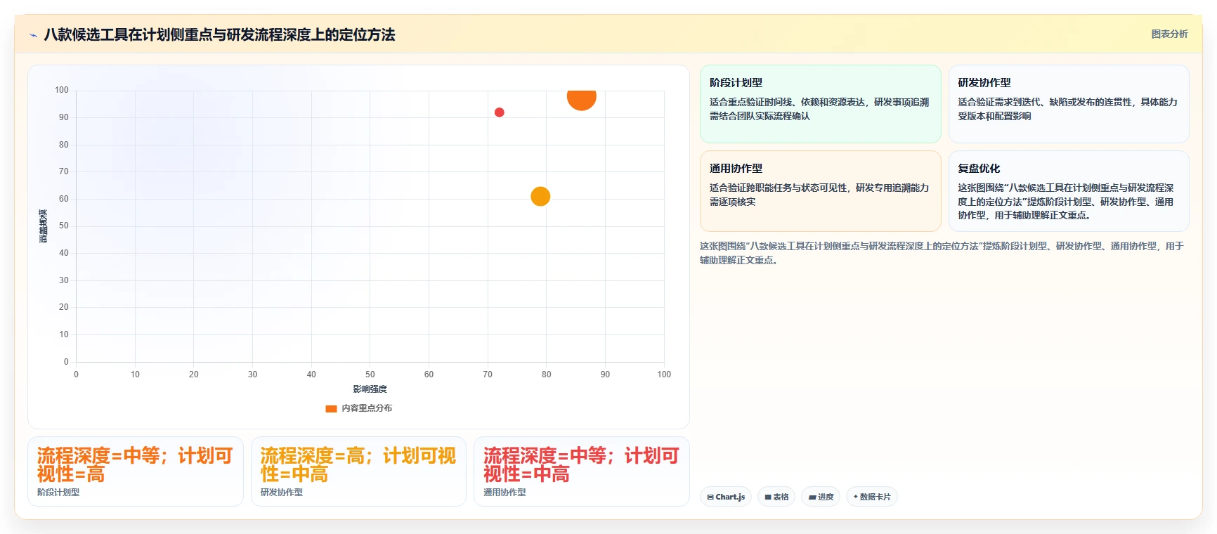
Task: Click the 图表分析 label in header
Action: click(1169, 34)
